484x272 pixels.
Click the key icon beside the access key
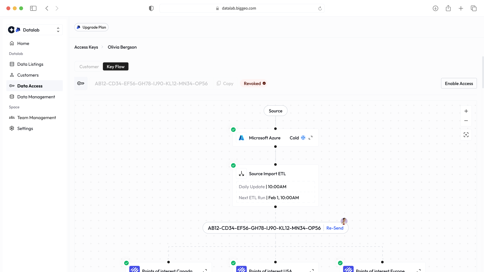point(81,83)
